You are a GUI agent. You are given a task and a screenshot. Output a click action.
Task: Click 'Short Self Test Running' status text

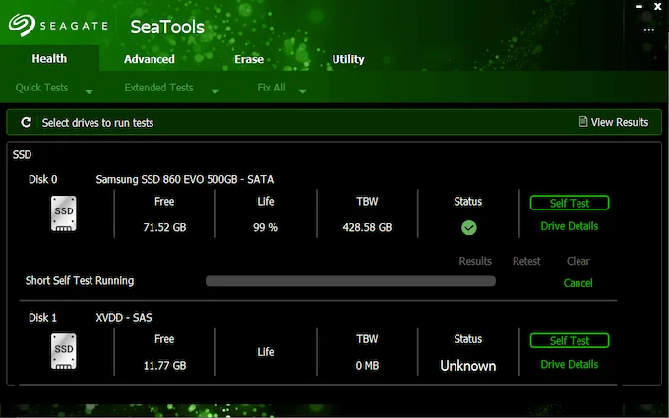[80, 280]
